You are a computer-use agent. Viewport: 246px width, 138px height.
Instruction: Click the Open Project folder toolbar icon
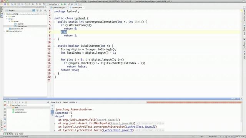tap(2, 4)
